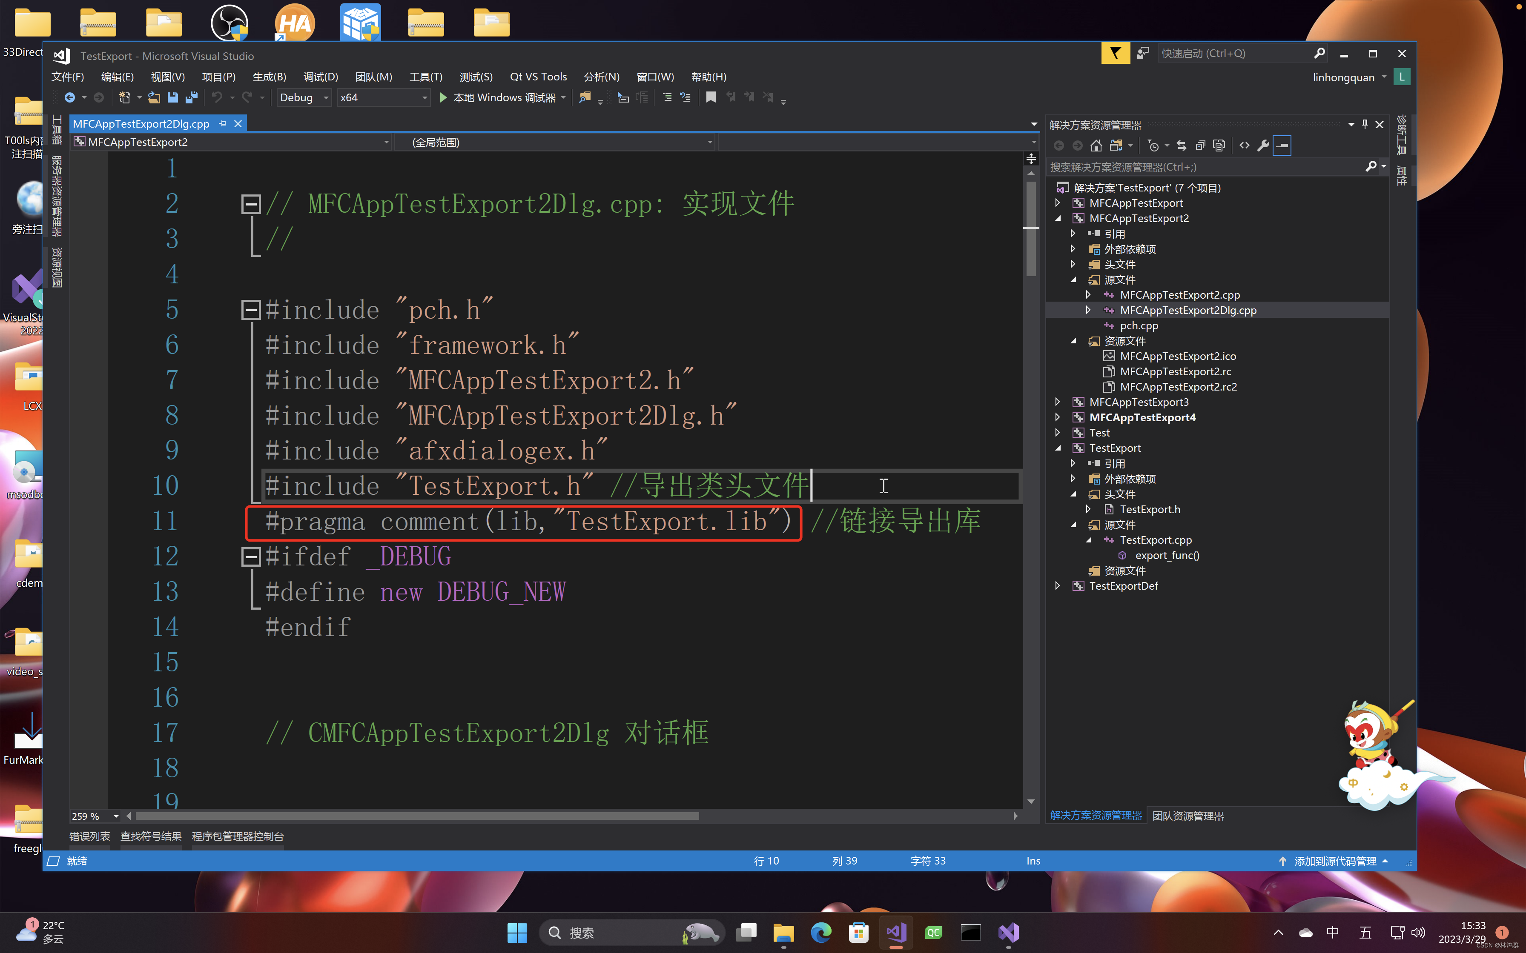Open the 生成(B) build menu
1526x953 pixels.
point(269,76)
